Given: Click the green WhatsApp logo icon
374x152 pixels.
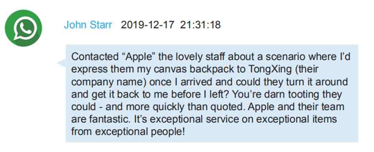Looking at the screenshot, I should point(23,28).
